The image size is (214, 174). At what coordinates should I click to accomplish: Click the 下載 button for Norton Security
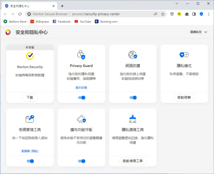(30, 97)
